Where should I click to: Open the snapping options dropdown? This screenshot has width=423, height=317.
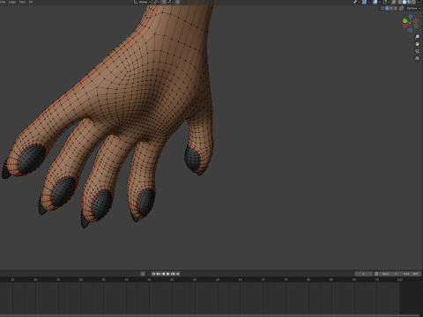point(170,2)
